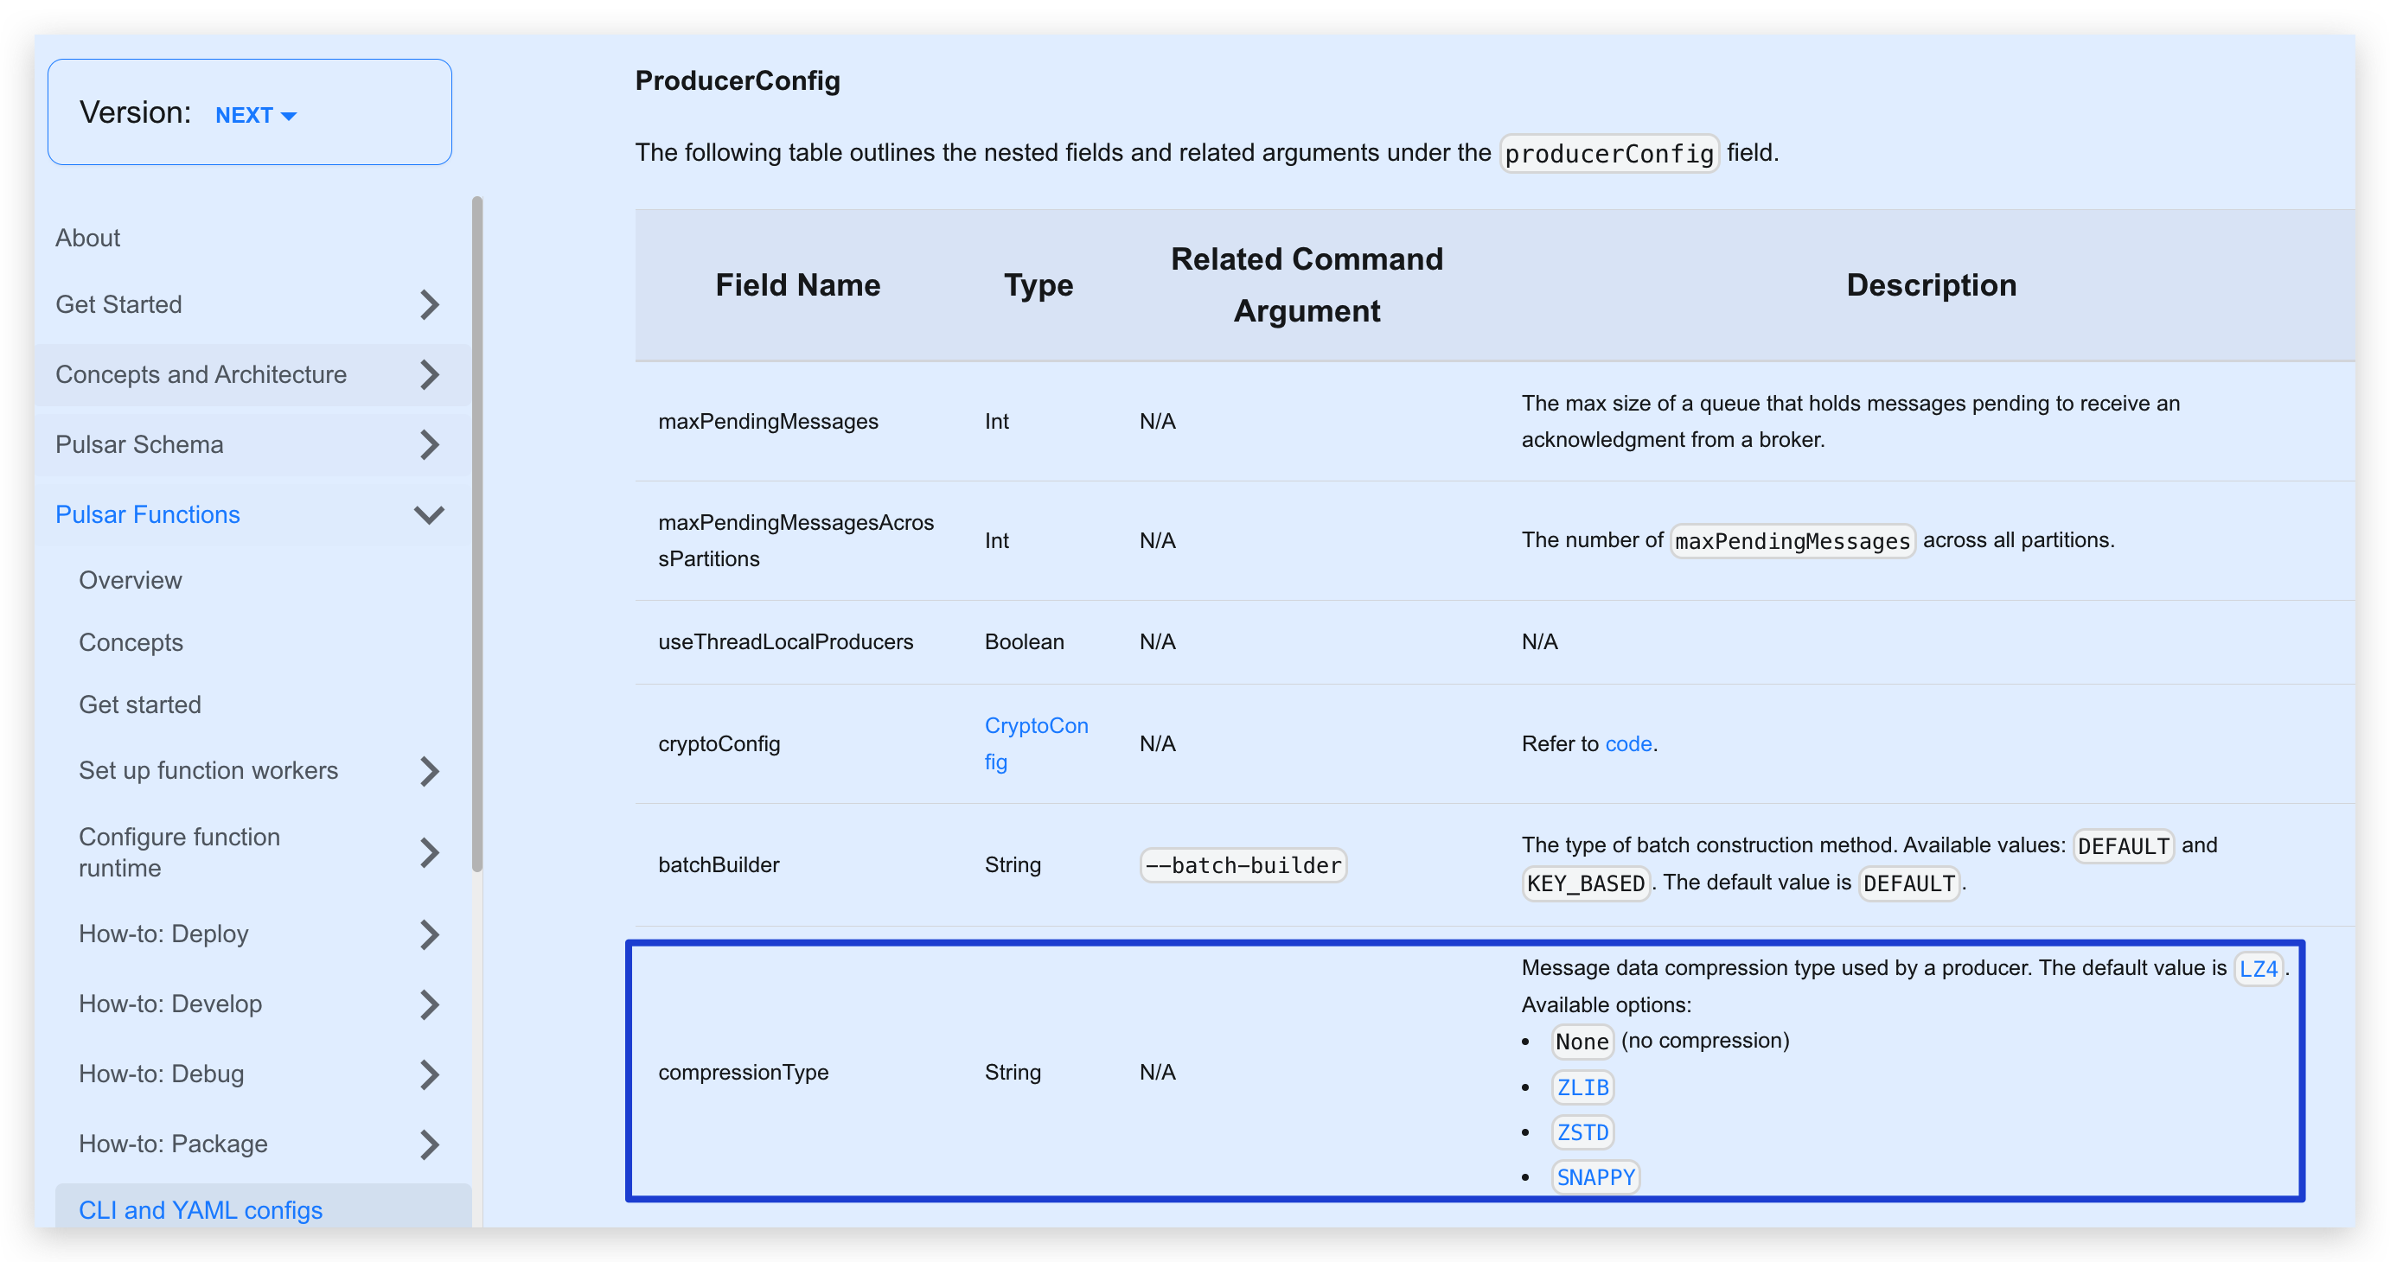
Task: Click the N/A argument of compressionType row
Action: click(x=1158, y=1072)
